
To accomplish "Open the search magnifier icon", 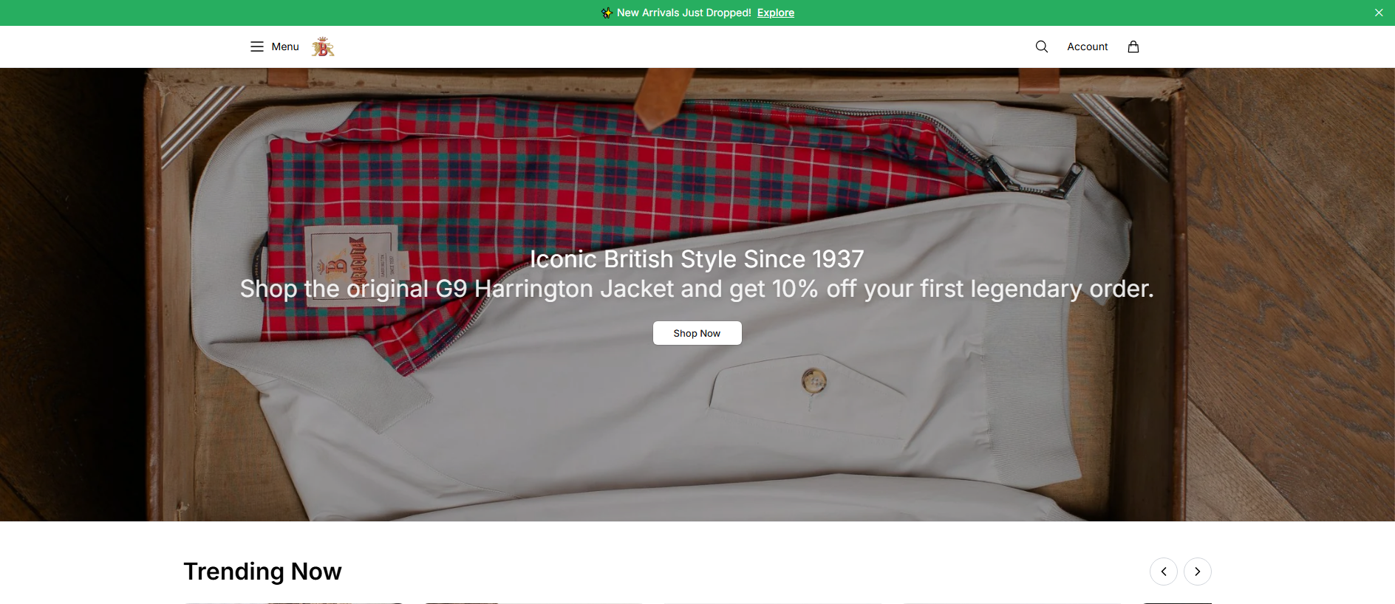I will point(1042,47).
